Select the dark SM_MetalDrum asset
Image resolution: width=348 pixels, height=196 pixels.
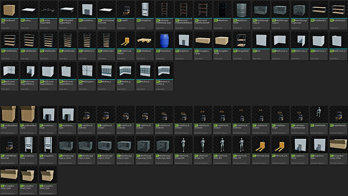(222, 15)
